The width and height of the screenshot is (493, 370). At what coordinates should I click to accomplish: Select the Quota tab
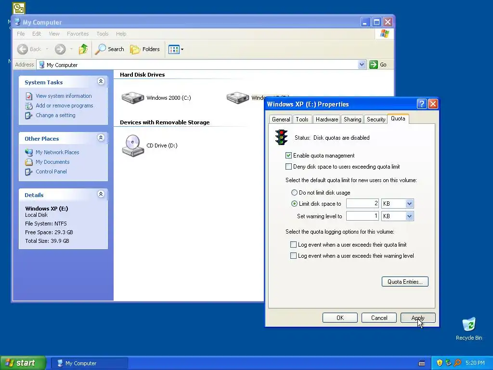[398, 119]
